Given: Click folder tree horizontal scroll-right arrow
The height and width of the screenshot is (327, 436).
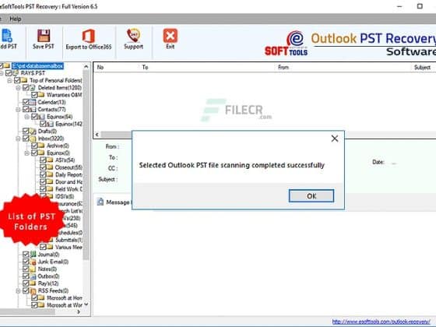Looking at the screenshot, I should pos(79,311).
